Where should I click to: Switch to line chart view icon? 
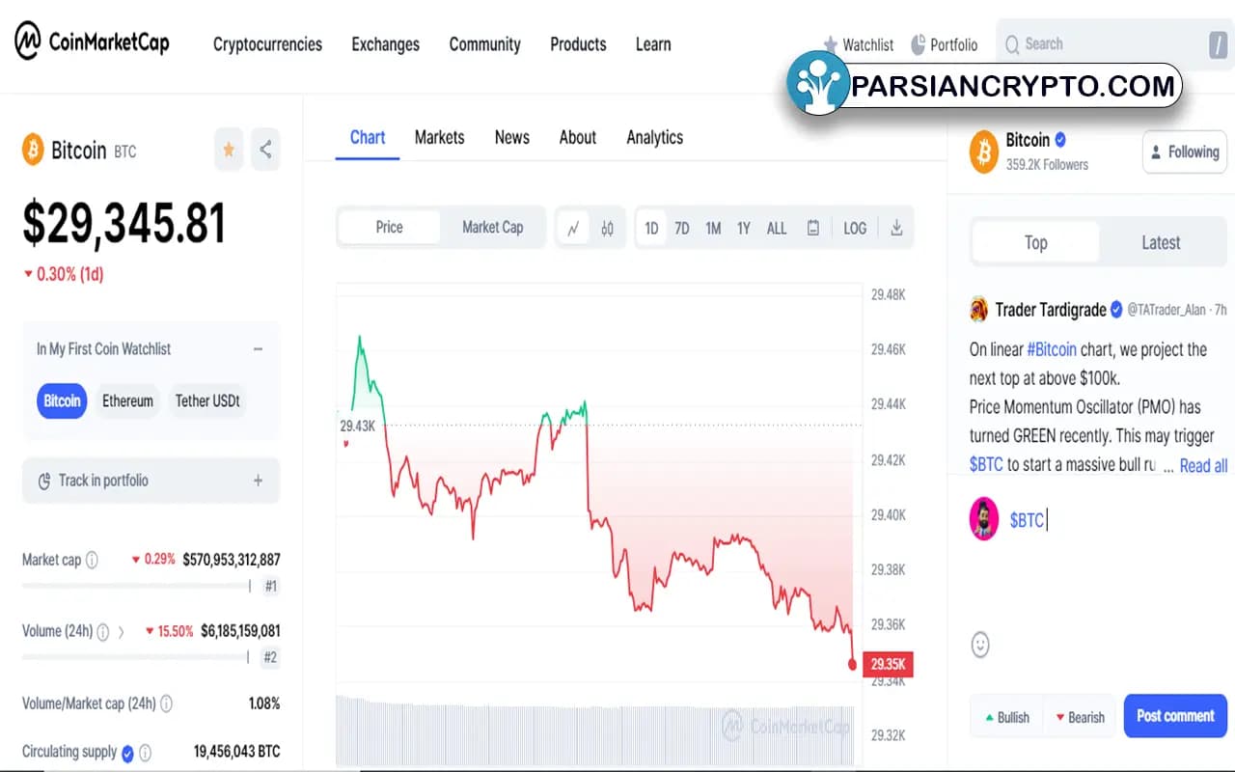click(573, 229)
